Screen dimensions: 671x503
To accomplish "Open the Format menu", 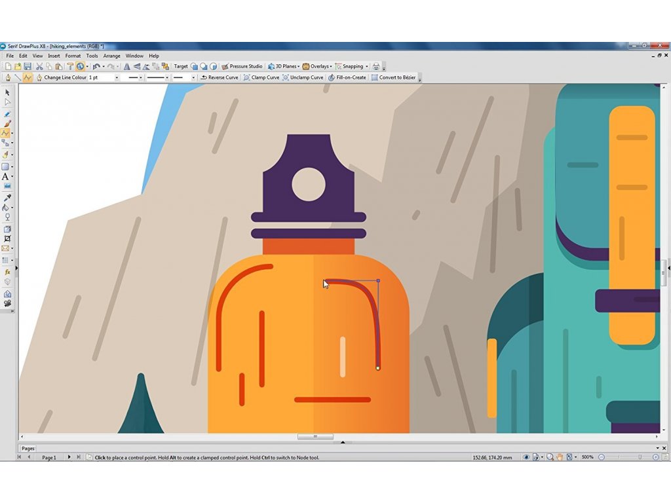I will [73, 56].
